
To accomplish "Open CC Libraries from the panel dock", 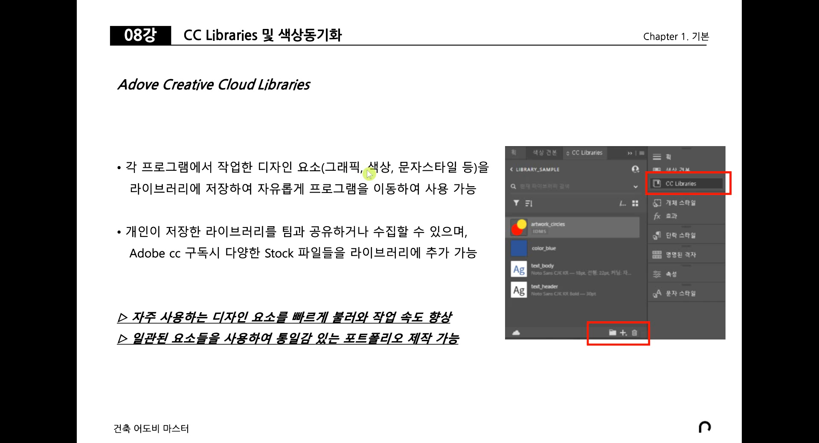I will 686,184.
